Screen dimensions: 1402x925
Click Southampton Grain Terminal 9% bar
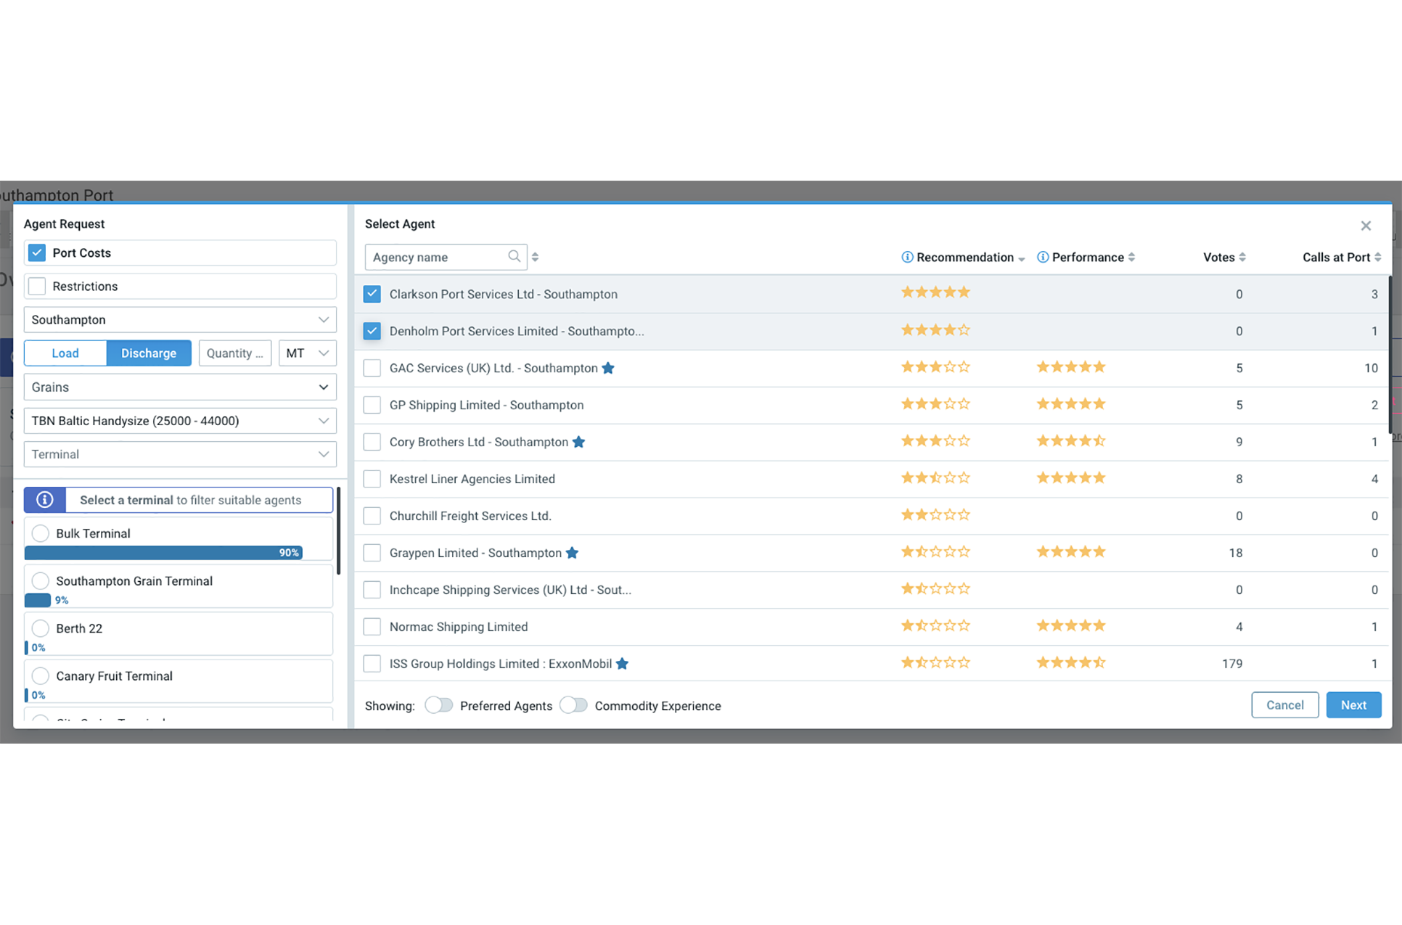tap(38, 600)
